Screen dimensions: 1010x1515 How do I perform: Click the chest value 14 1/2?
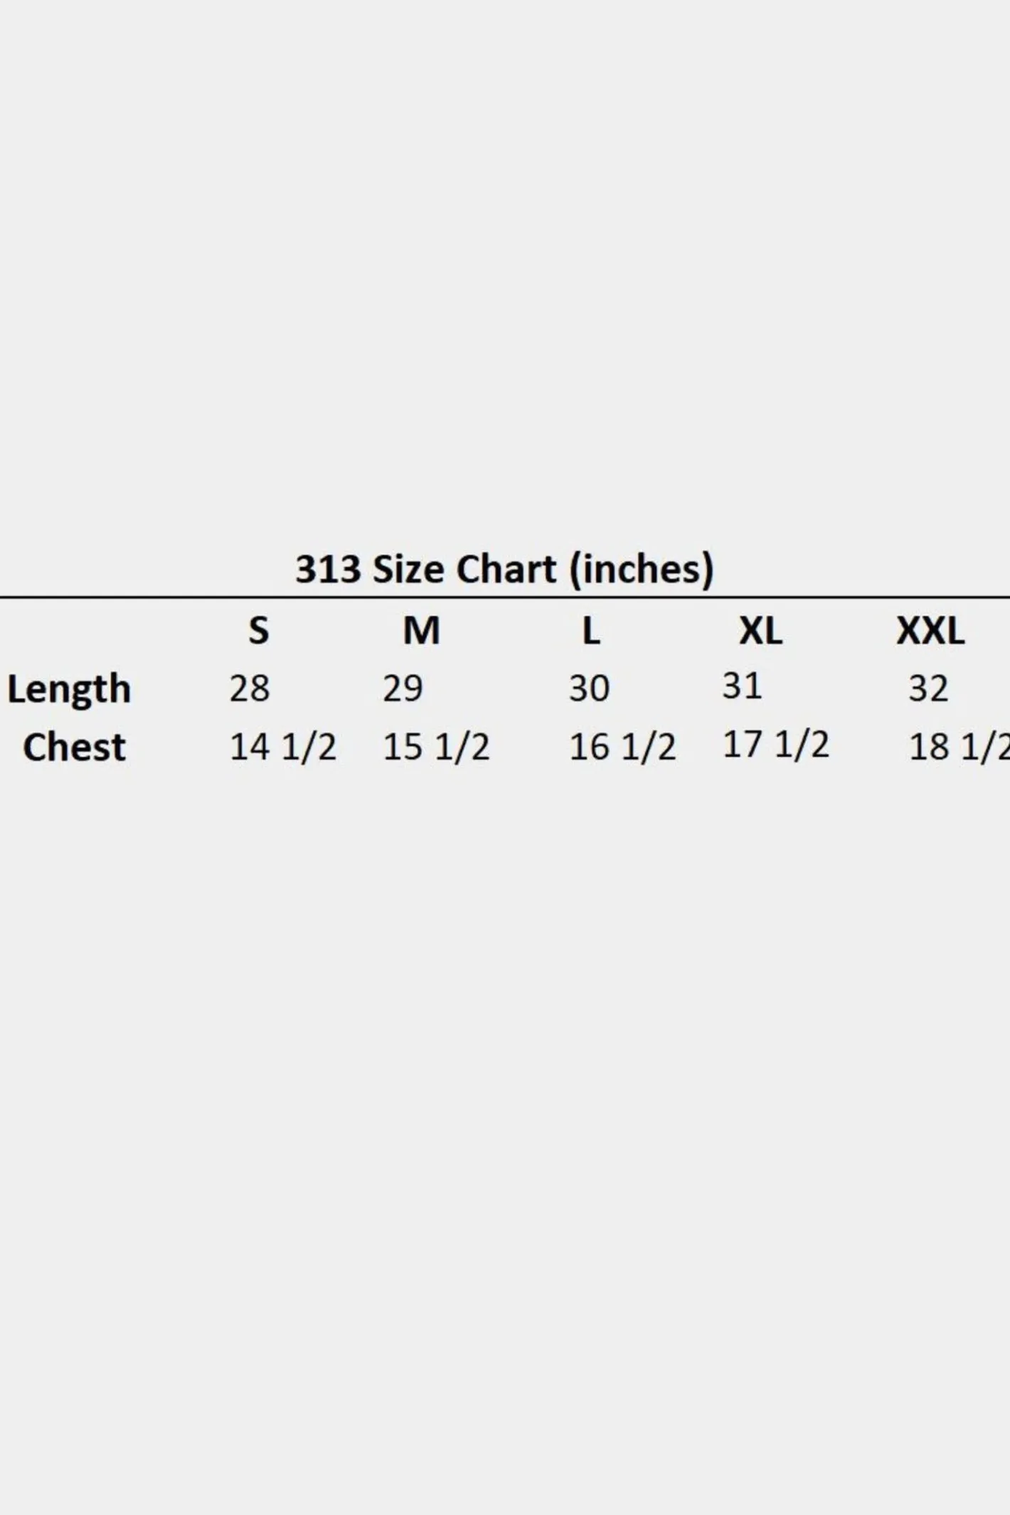[x=282, y=747]
